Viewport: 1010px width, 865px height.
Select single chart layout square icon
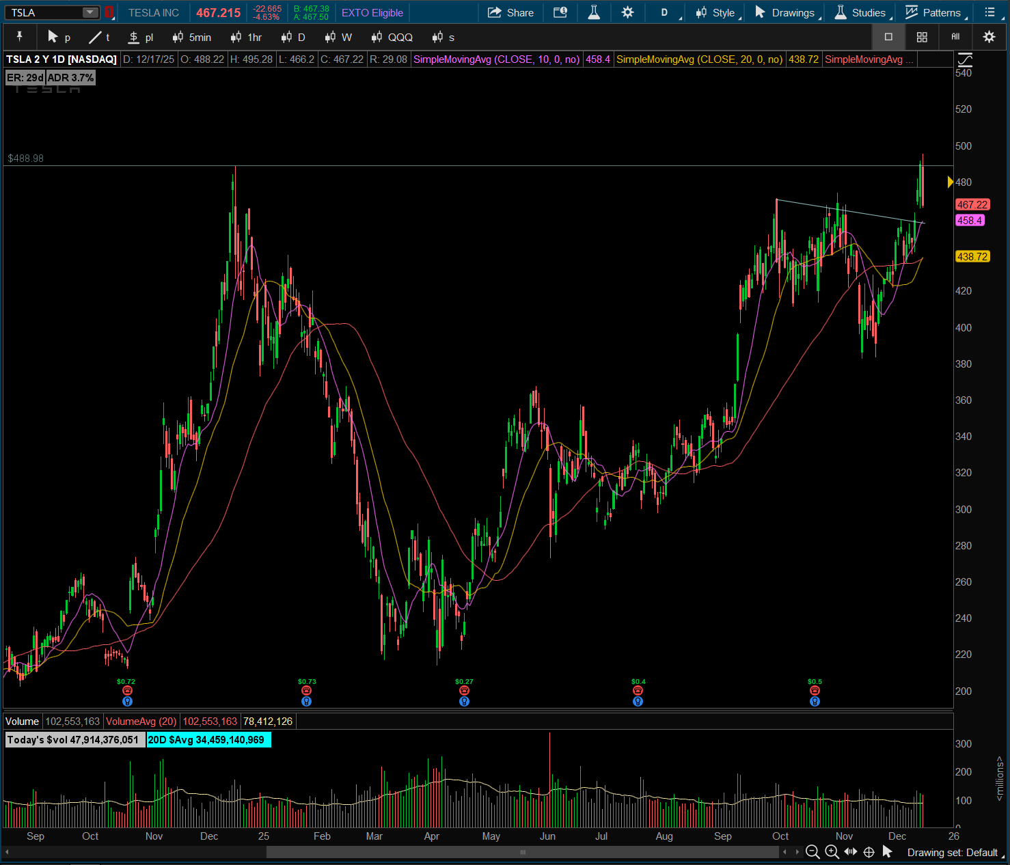888,37
